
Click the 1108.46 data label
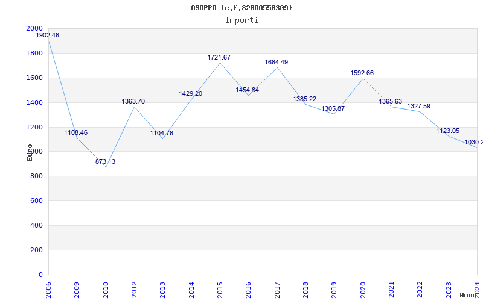(76, 132)
